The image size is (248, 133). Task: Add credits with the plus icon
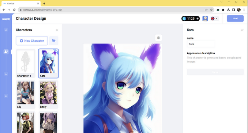(198, 19)
